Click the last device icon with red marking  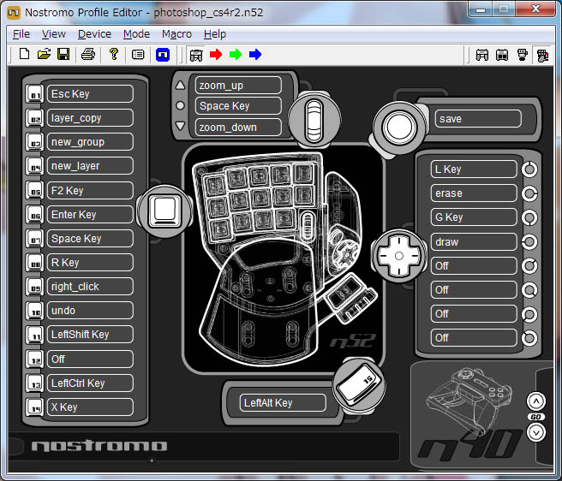pos(542,56)
